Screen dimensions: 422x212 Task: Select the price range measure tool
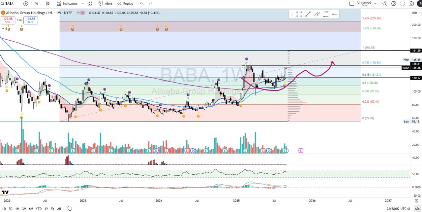326,14
